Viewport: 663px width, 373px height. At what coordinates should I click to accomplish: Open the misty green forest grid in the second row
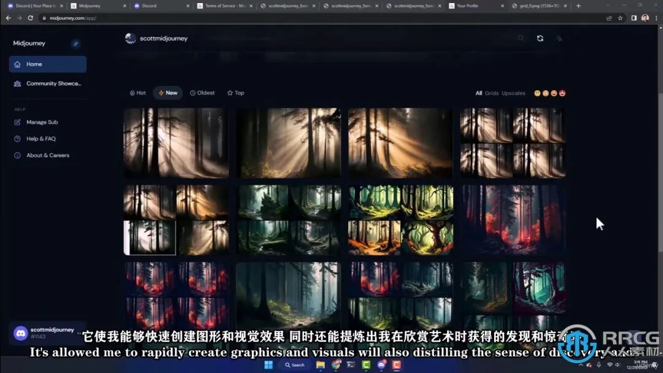pos(289,220)
